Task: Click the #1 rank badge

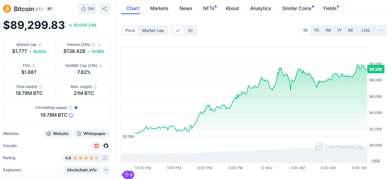Action: pos(50,9)
